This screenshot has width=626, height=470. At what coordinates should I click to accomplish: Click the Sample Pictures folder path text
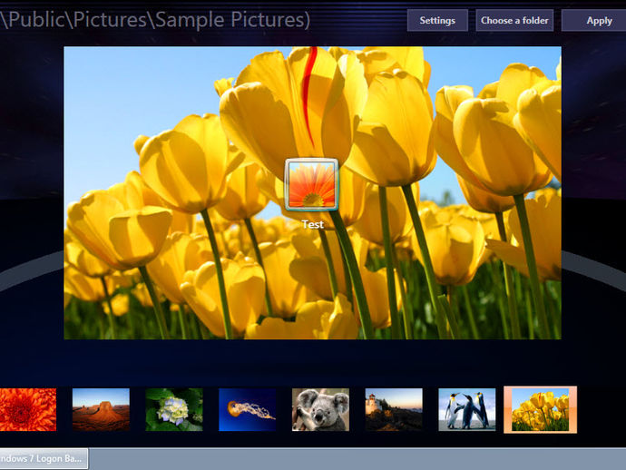coord(155,20)
